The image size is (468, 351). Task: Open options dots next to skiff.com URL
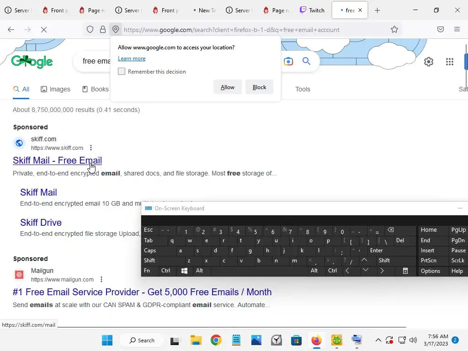[91, 148]
